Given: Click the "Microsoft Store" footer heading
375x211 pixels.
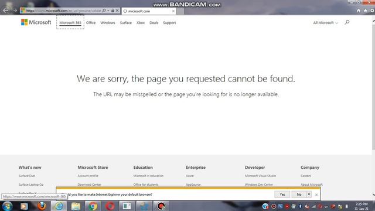Looking at the screenshot, I should (93, 168).
